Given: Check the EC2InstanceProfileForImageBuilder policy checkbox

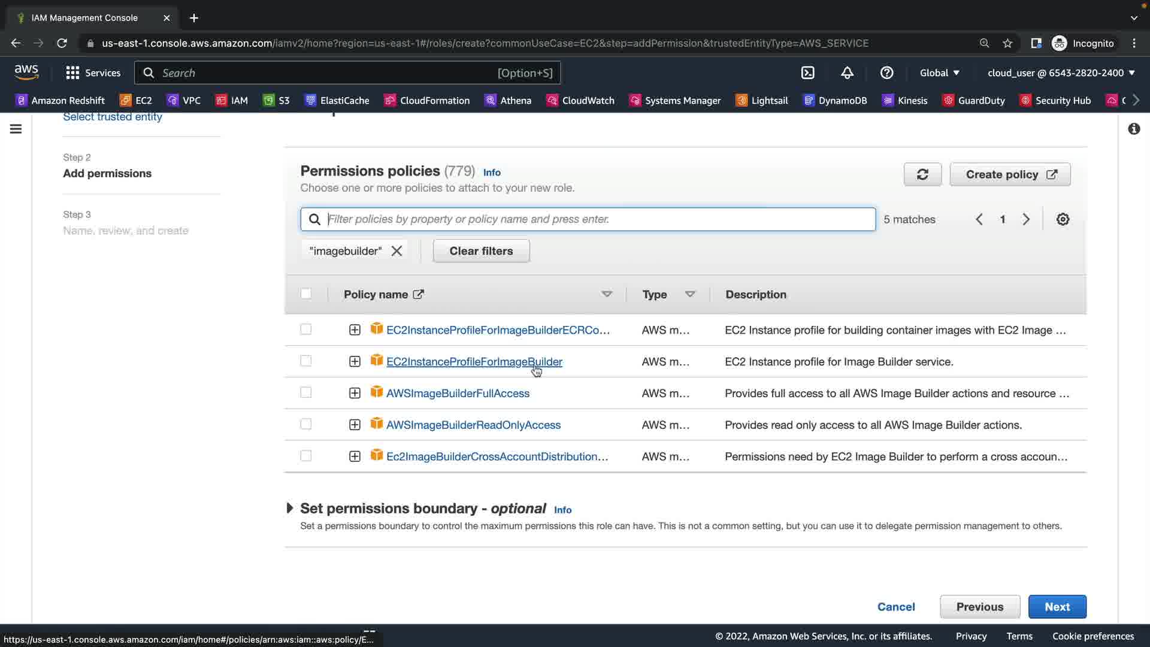Looking at the screenshot, I should pyautogui.click(x=306, y=361).
